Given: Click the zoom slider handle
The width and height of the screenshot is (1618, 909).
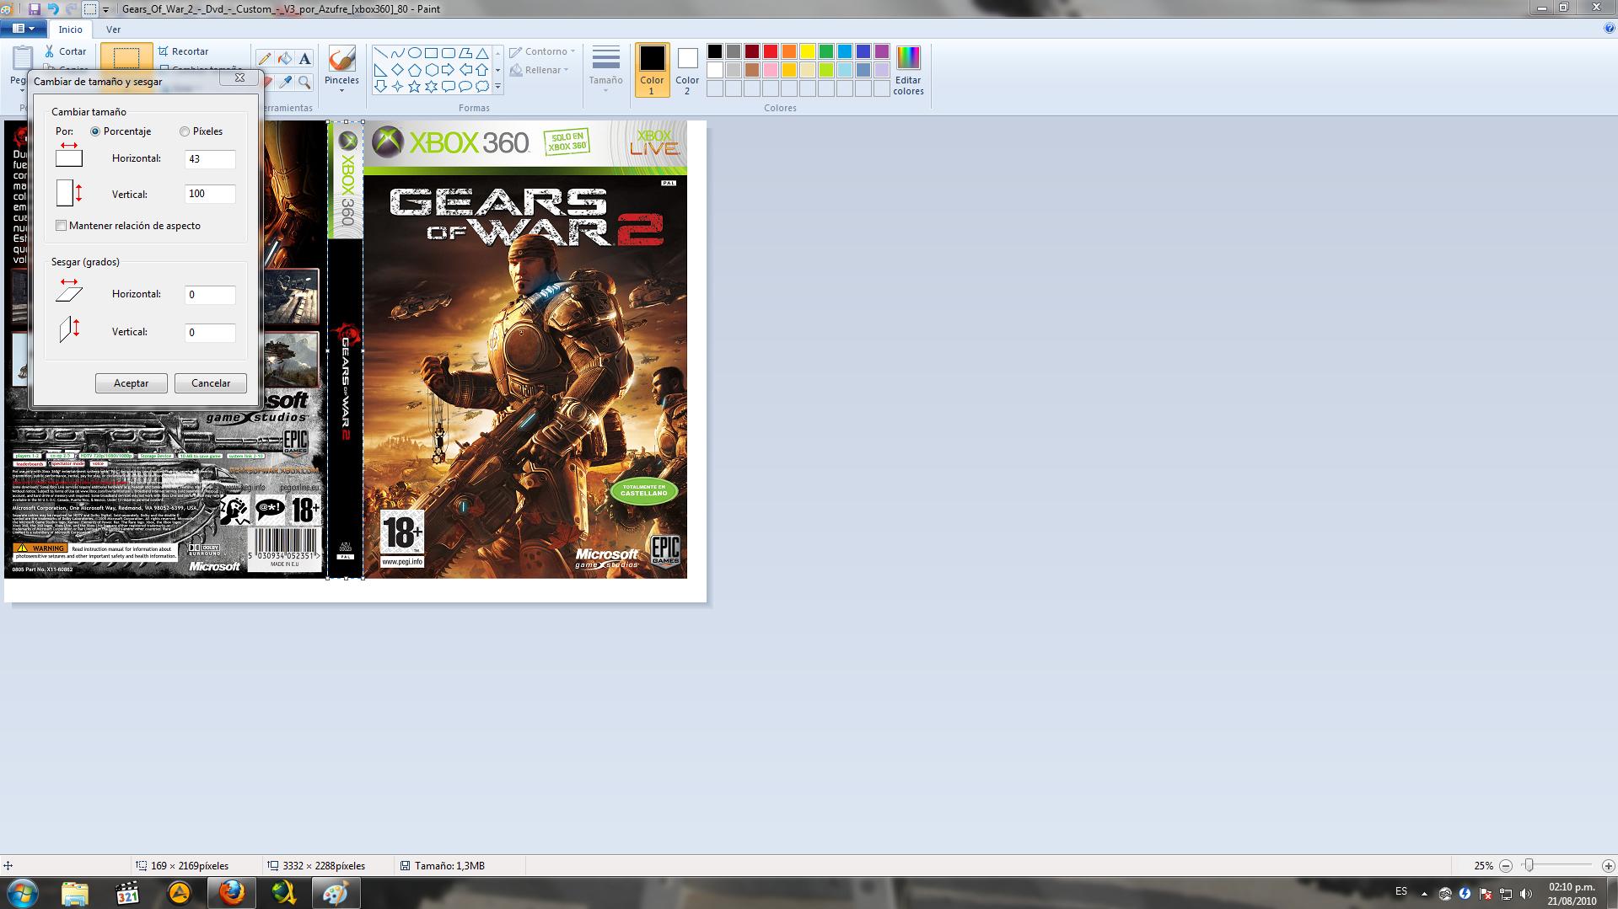Looking at the screenshot, I should click(x=1528, y=865).
